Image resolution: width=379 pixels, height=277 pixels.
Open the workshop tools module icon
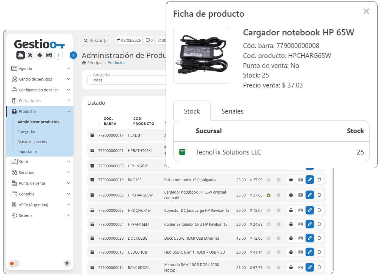pos(30,55)
